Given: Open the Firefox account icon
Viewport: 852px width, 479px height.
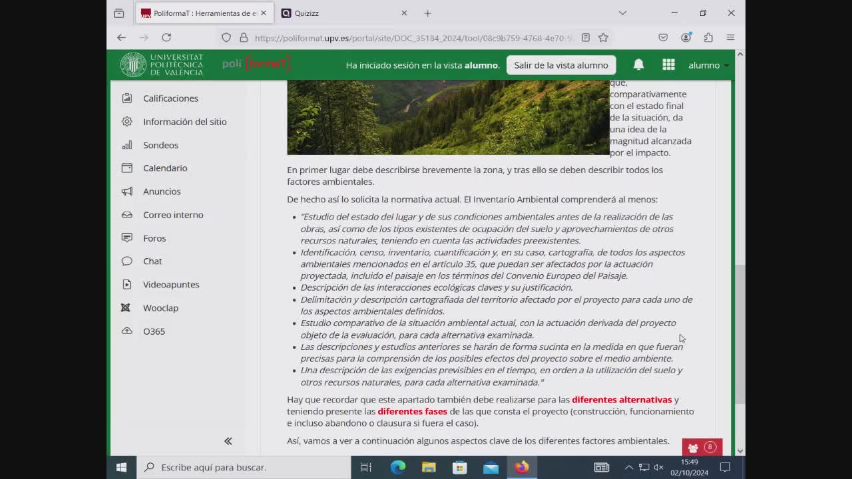Looking at the screenshot, I should [686, 38].
